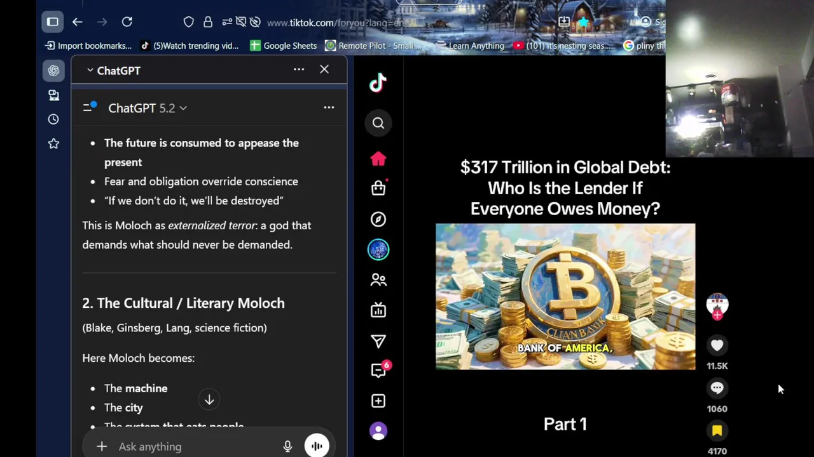Image resolution: width=814 pixels, height=457 pixels.
Task: Click text 'Here Moloch becomes:'
Action: click(138, 358)
